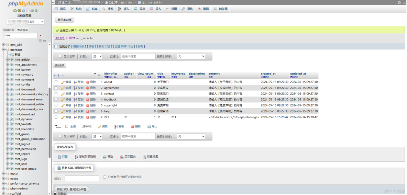Tick the checkbox for row about
The image size is (407, 195).
pos(56,82)
